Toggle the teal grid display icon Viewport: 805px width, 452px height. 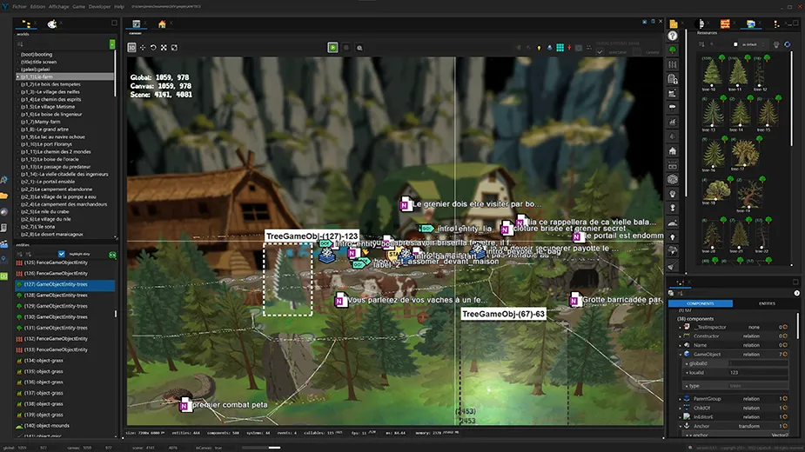pyautogui.click(x=560, y=47)
